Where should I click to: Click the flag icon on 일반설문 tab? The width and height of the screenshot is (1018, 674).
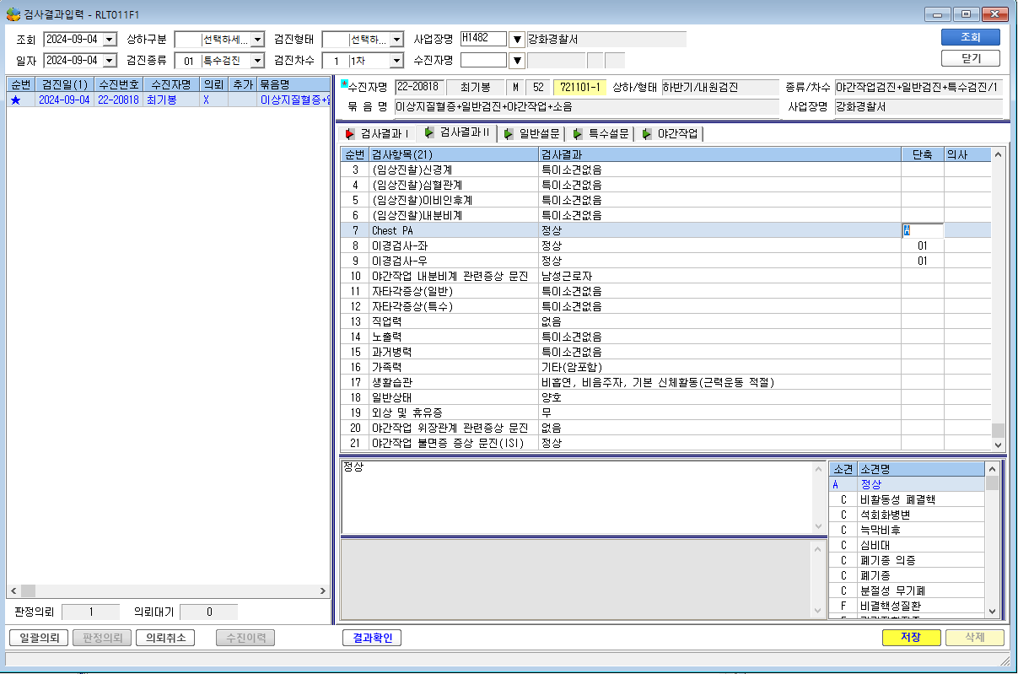(509, 134)
